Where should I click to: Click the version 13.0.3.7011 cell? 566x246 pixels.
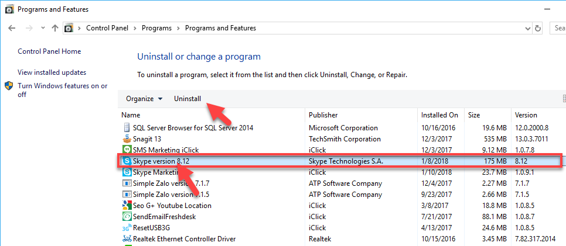533,138
